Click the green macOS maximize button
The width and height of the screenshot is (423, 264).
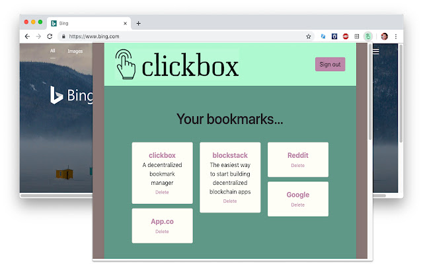coord(40,22)
